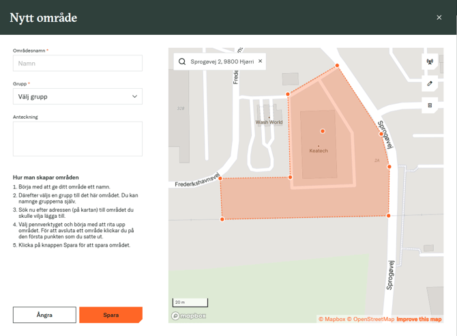Click the Wash World label on map
Viewport: 457px width, 336px height.
[x=269, y=122]
